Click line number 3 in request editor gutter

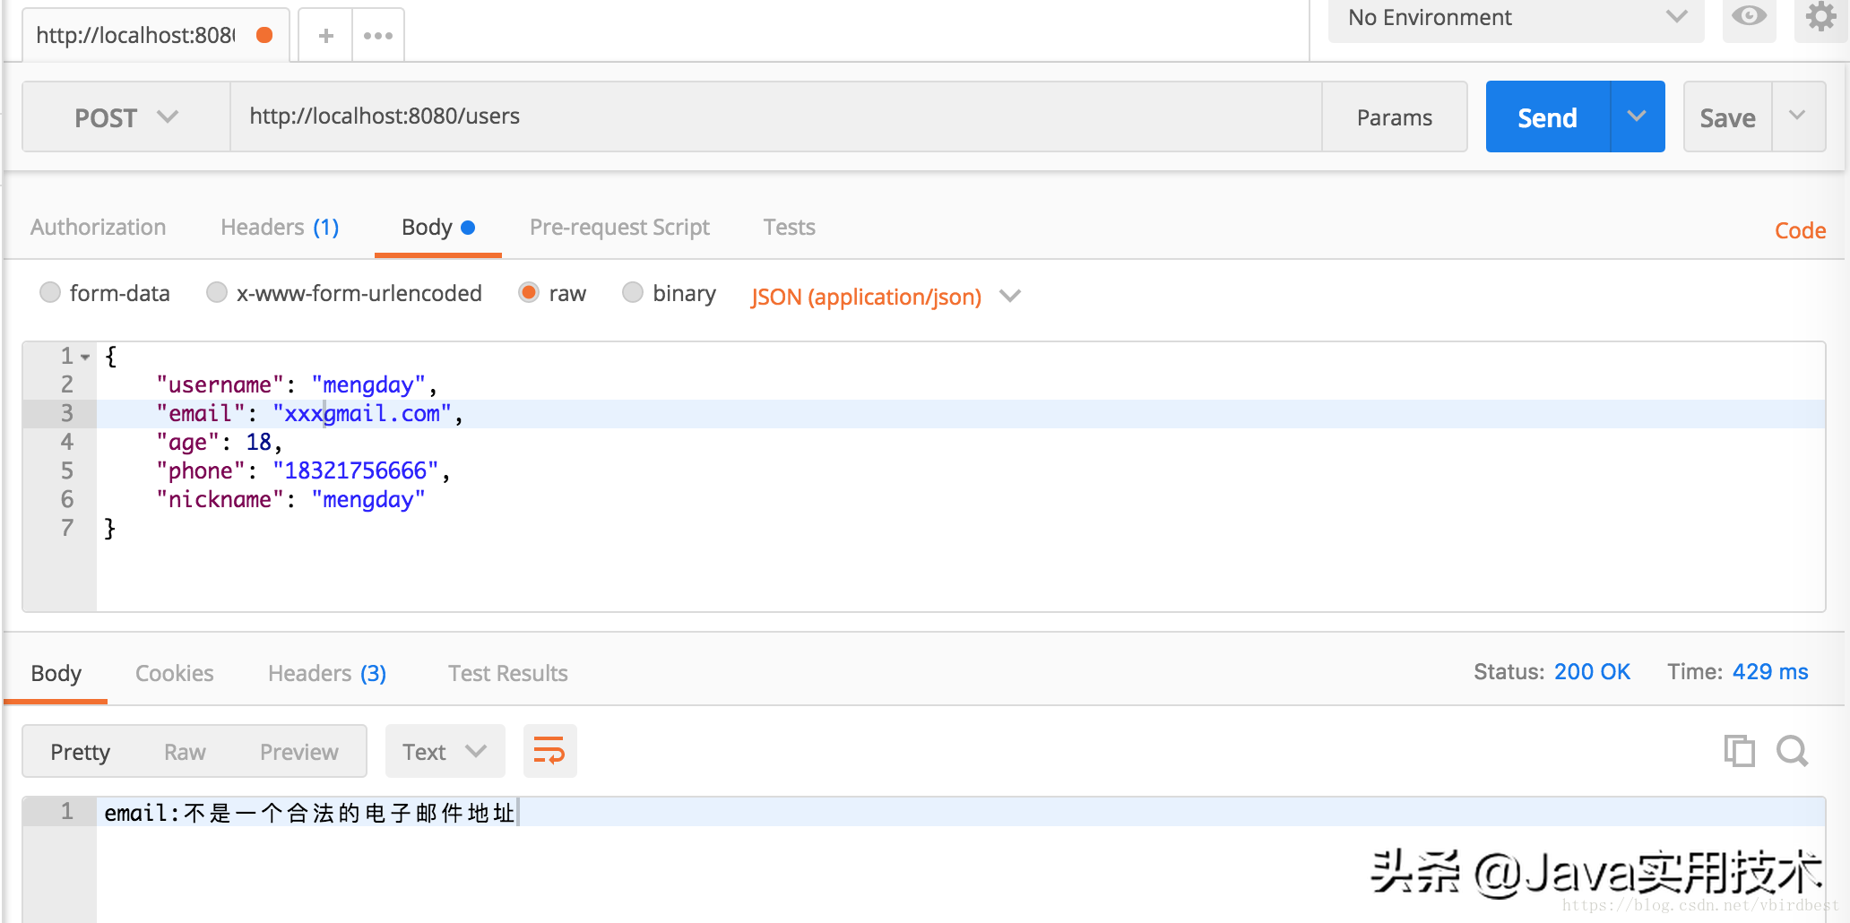pos(66,413)
